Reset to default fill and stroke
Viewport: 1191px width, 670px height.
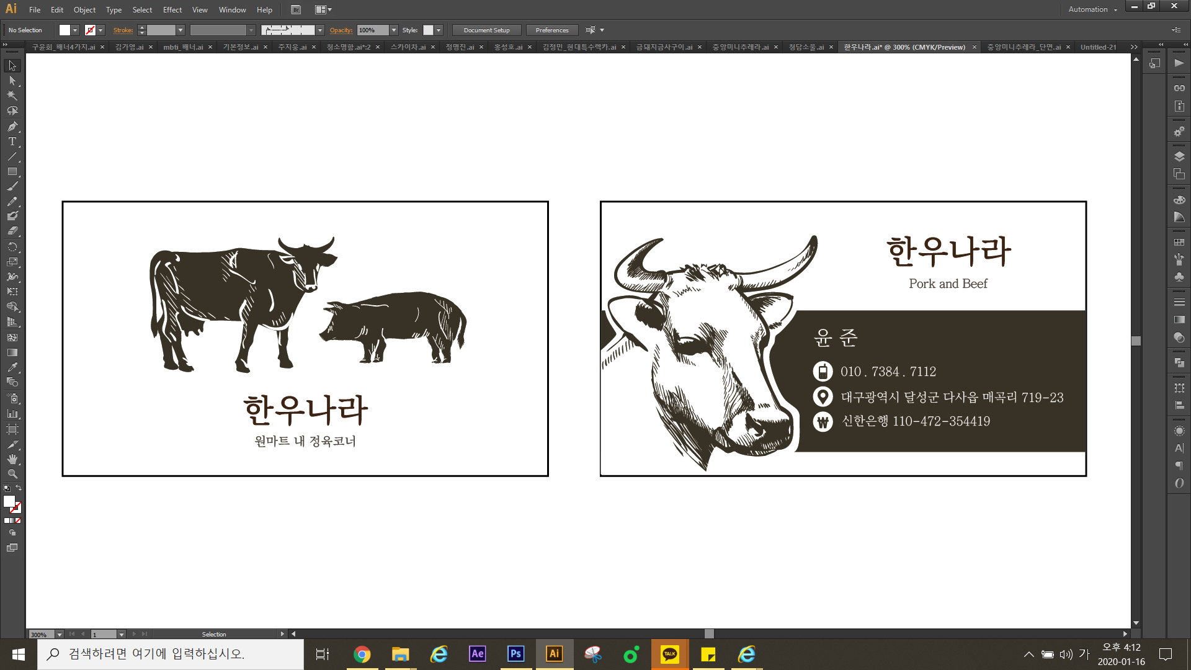[x=7, y=488]
